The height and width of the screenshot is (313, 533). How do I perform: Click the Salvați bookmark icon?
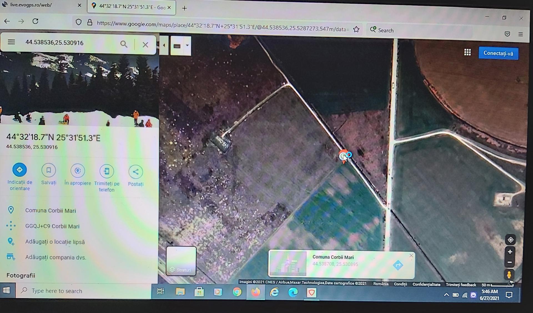click(49, 170)
